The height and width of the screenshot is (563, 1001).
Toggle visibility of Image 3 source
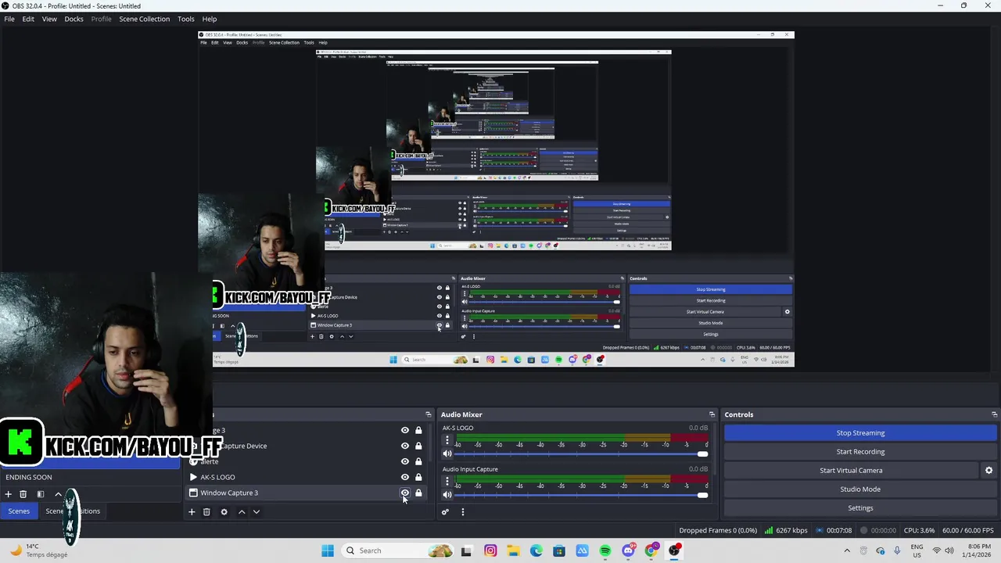click(x=405, y=430)
